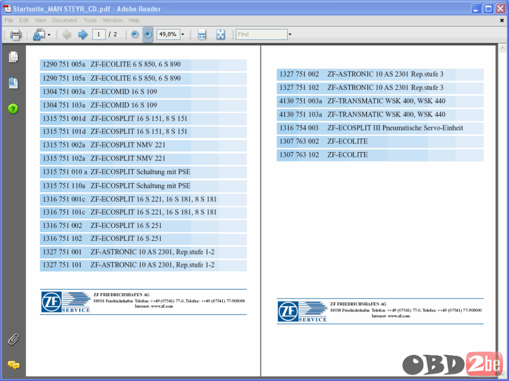Open link 1290 751 105a ZF-ECOLITE
The height and width of the screenshot is (381, 509).
[143, 79]
